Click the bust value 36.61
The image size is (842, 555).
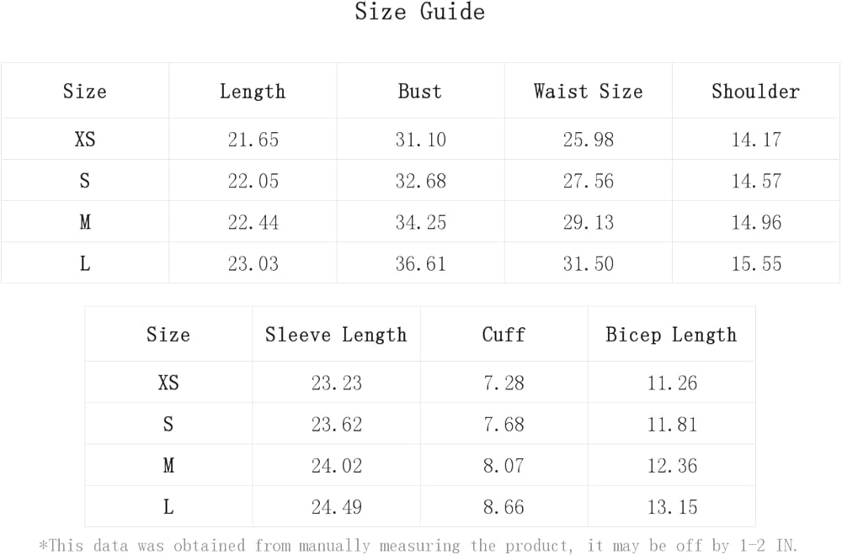420,263
